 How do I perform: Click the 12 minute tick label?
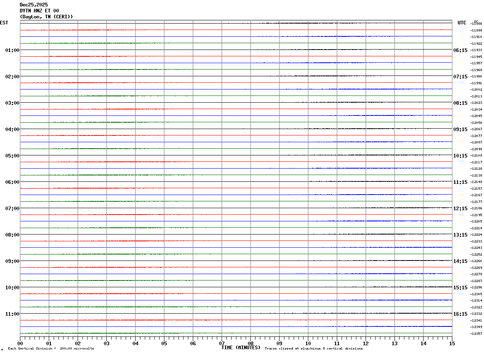point(366,343)
